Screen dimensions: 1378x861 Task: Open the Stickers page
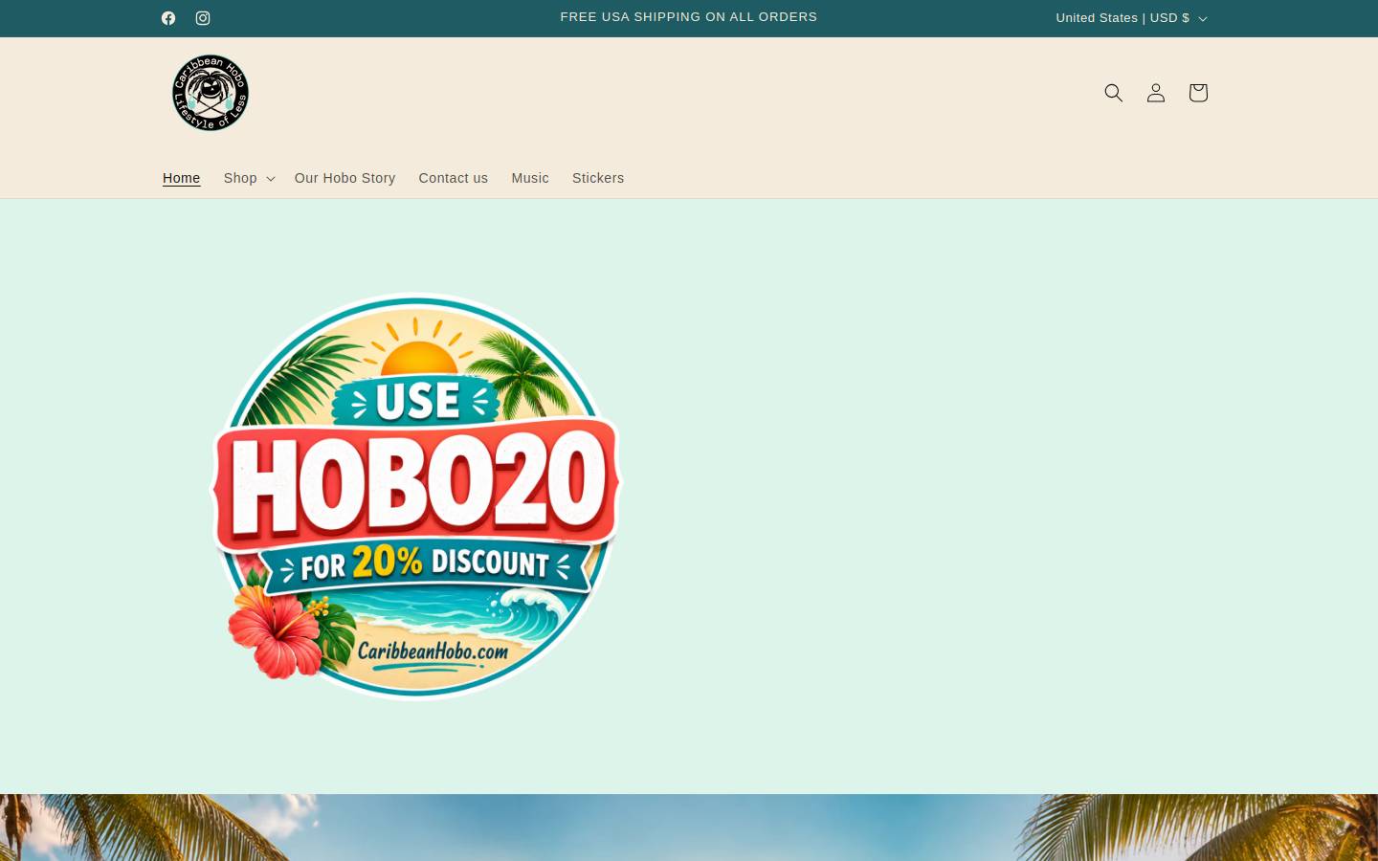[x=598, y=178]
